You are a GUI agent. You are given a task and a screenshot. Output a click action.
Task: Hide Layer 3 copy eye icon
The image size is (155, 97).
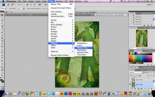130,84
